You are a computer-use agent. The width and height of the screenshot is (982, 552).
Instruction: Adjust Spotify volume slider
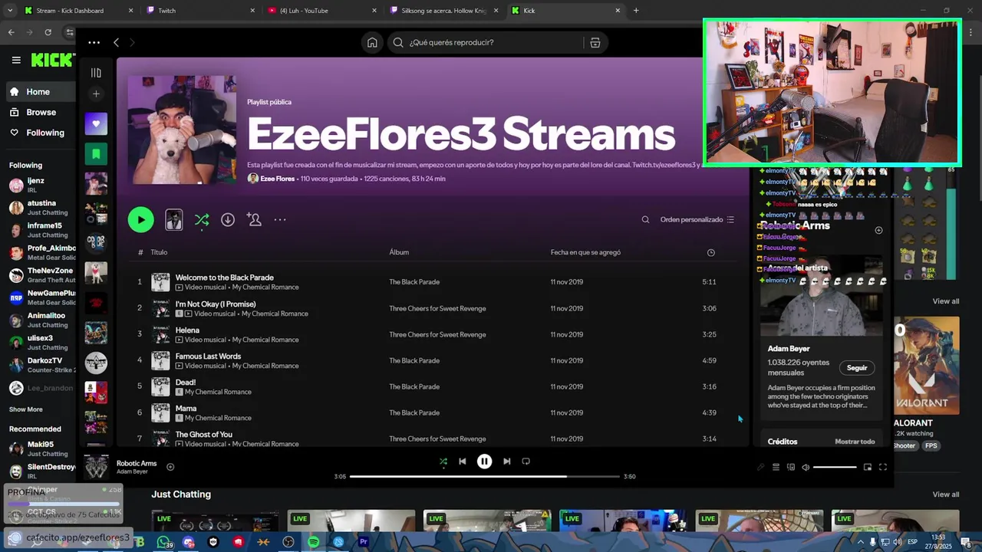pos(835,467)
